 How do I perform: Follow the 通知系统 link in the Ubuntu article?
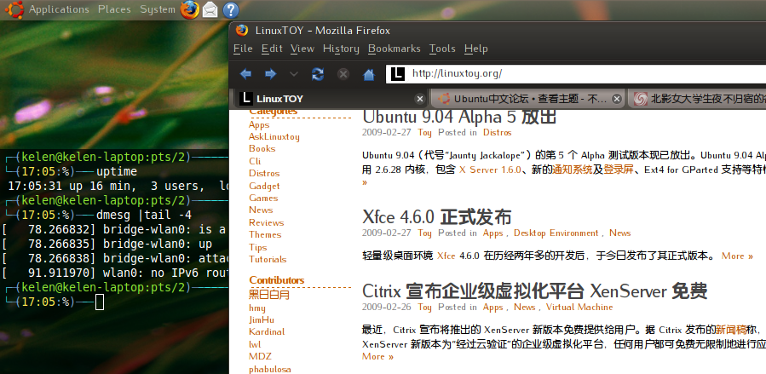tap(573, 170)
